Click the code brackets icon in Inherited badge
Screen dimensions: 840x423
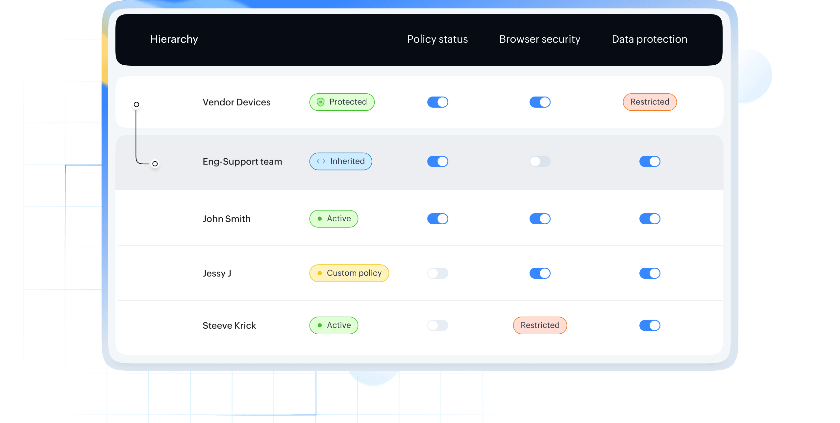(321, 161)
